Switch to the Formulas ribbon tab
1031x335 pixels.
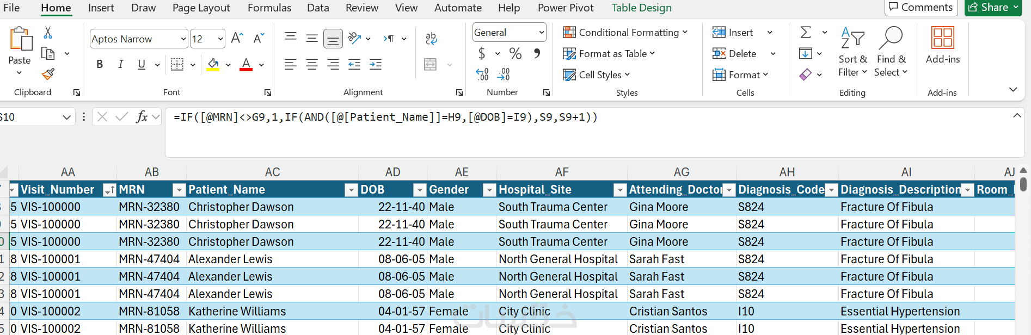pos(269,8)
